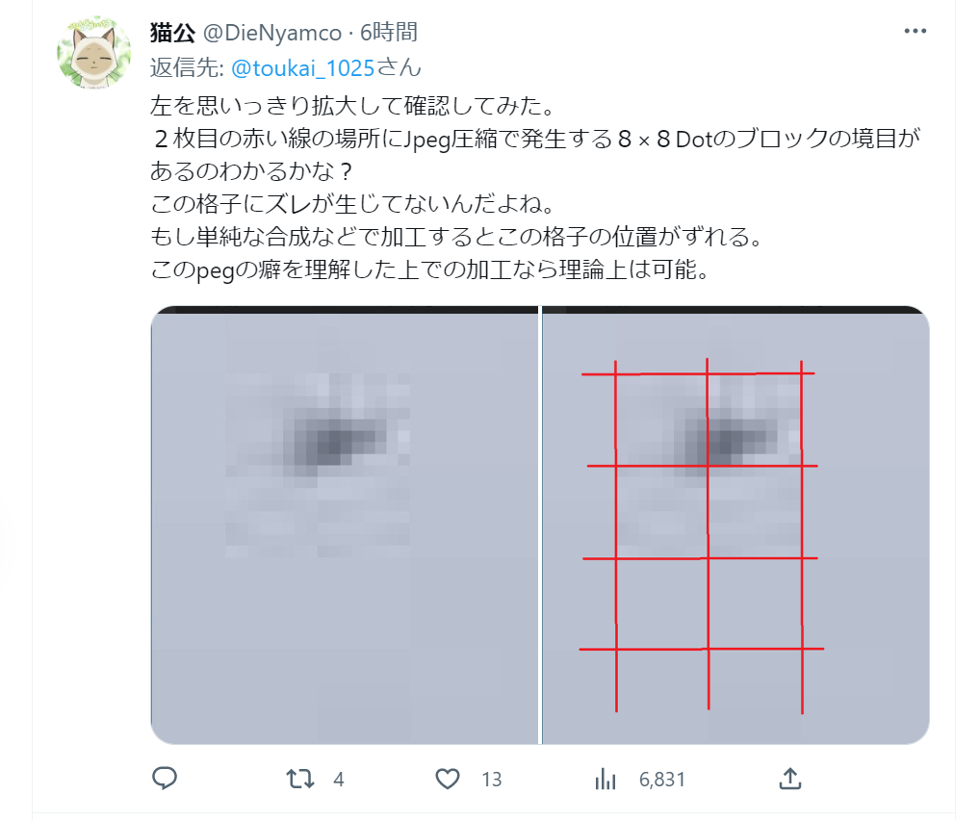Open the right image with red grid
This screenshot has height=820, width=980.
(x=735, y=525)
